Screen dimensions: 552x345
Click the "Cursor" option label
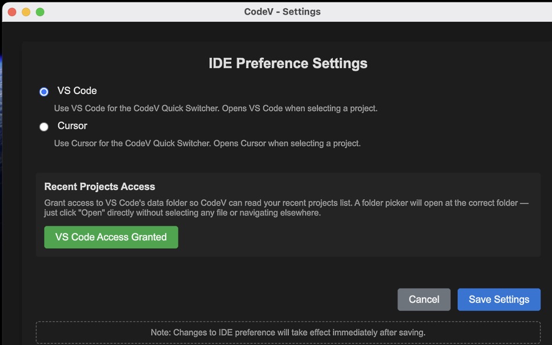(x=71, y=125)
